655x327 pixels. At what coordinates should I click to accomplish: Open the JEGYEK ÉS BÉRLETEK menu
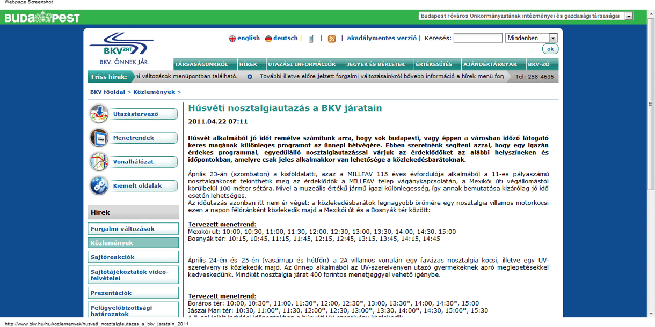380,64
